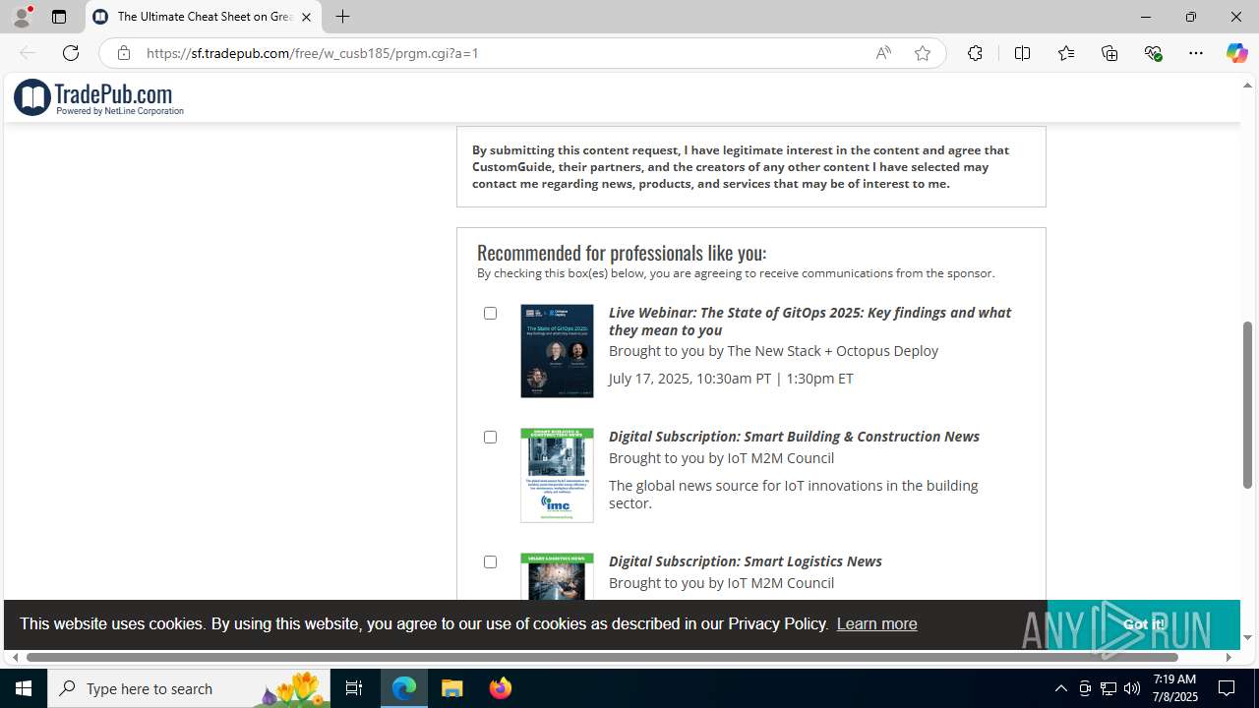Open browser Extensions icon
Viewport: 1259px width, 708px height.
975,53
